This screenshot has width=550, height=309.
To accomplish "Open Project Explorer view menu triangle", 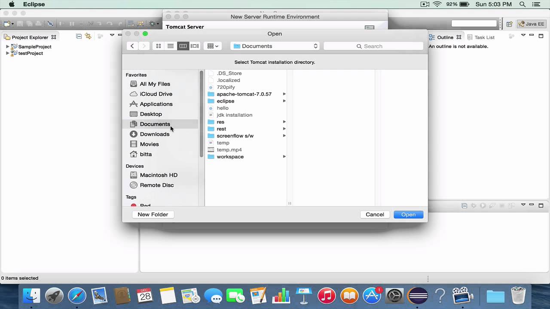I will [112, 35].
